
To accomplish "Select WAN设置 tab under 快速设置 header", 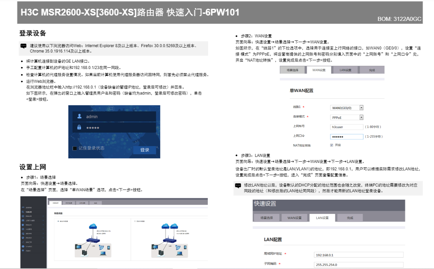I will click(x=295, y=218).
